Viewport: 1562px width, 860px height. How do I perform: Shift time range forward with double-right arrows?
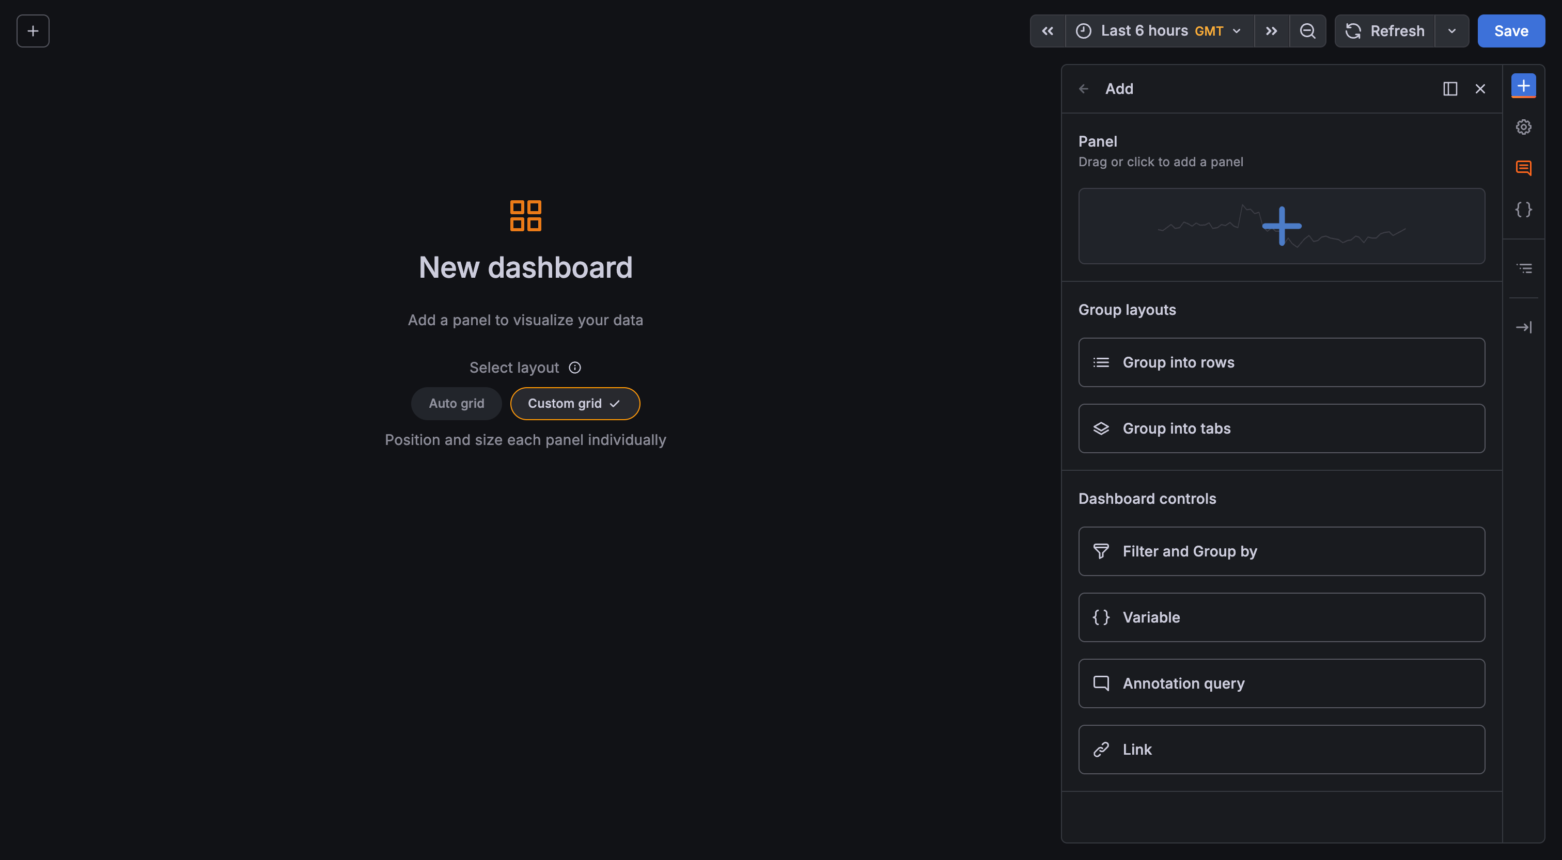1272,31
